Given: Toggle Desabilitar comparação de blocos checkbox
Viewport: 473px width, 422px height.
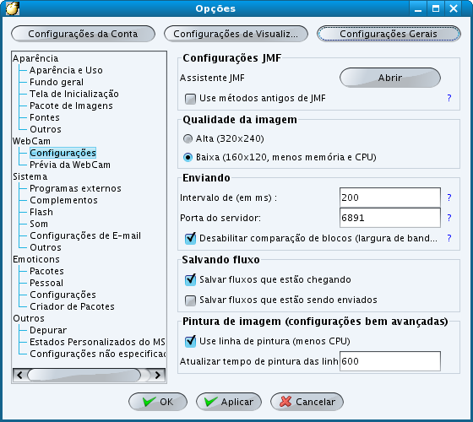Looking at the screenshot, I should tap(190, 238).
